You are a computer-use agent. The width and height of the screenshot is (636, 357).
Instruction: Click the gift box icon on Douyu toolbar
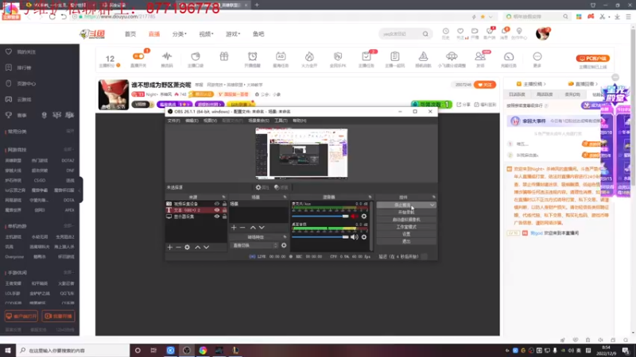(x=224, y=56)
